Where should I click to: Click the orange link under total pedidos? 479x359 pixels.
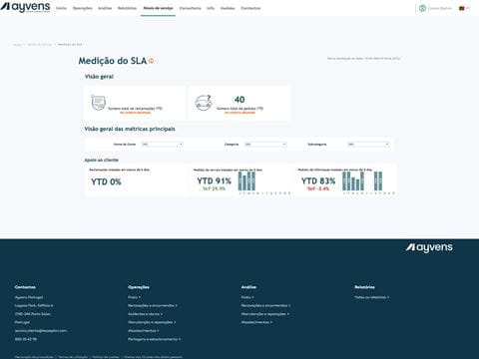(x=239, y=113)
